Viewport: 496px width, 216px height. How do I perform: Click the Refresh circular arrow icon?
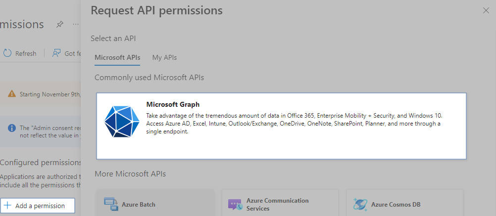click(x=7, y=53)
